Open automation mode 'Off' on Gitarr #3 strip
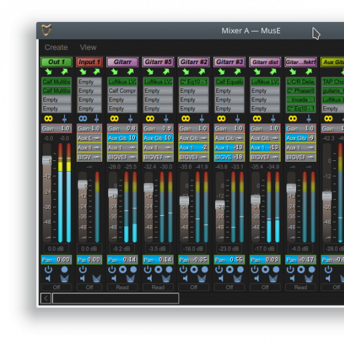Screen dimensions: 344x344 [x=229, y=287]
